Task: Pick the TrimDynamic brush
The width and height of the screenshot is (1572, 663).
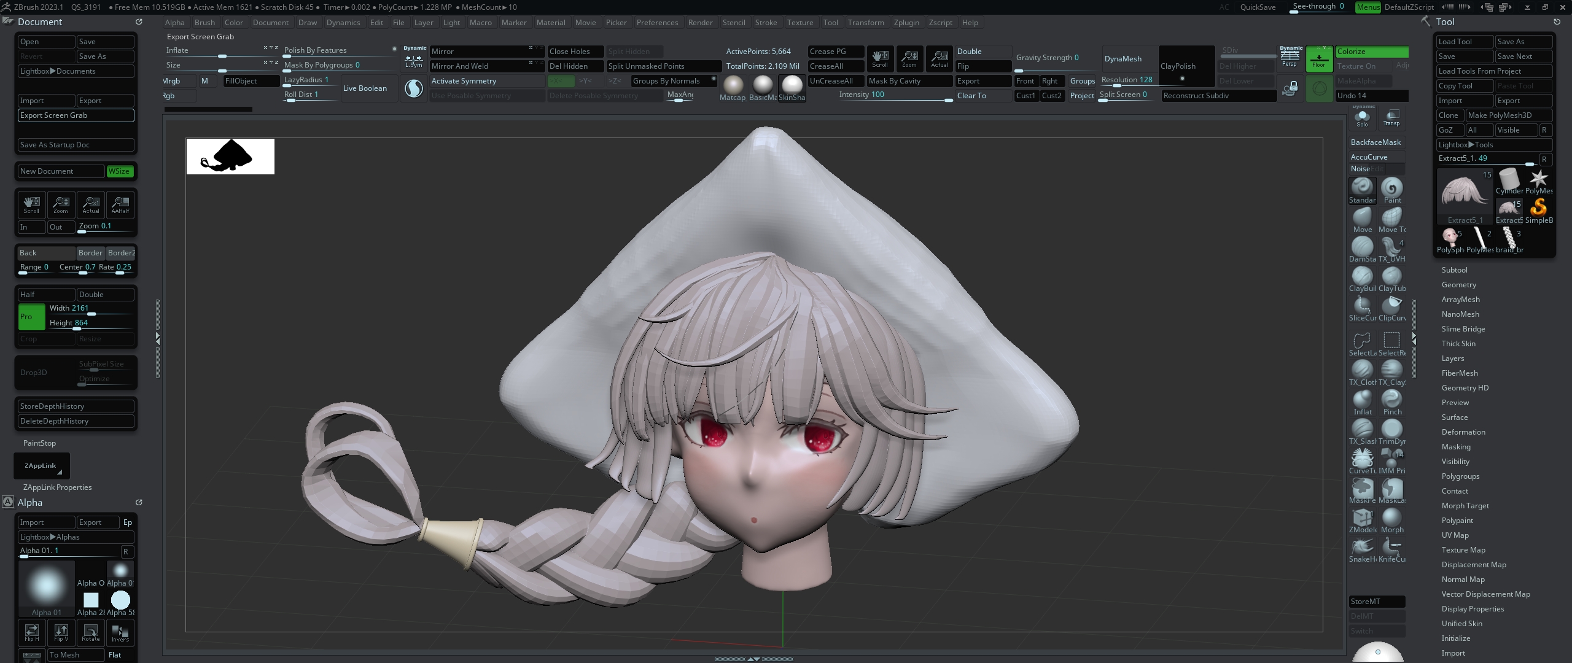Action: pos(1391,432)
